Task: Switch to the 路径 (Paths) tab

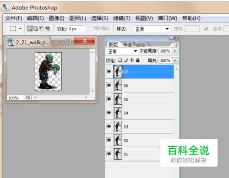Action: pos(141,44)
